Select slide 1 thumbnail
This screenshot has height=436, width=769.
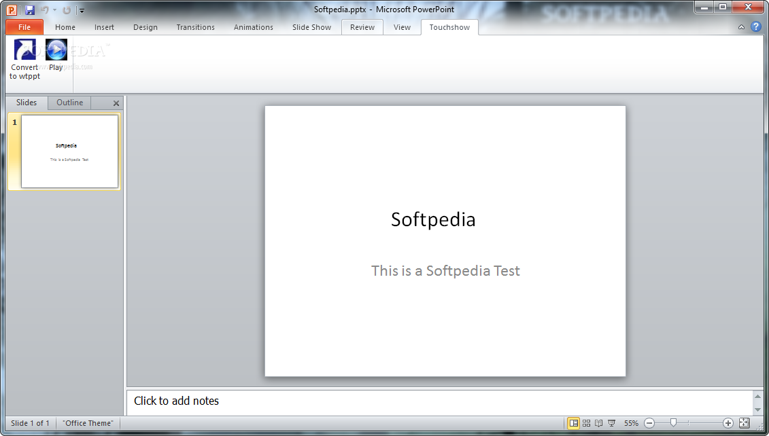pyautogui.click(x=69, y=151)
